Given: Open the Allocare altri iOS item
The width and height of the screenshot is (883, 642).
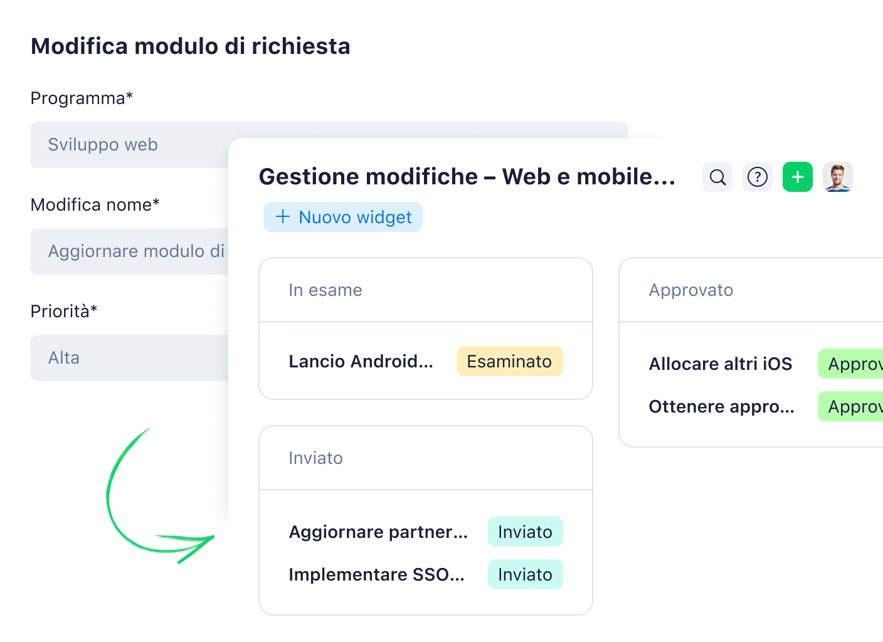Looking at the screenshot, I should [x=720, y=364].
